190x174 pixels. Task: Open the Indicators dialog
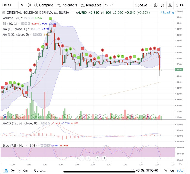[67, 5]
